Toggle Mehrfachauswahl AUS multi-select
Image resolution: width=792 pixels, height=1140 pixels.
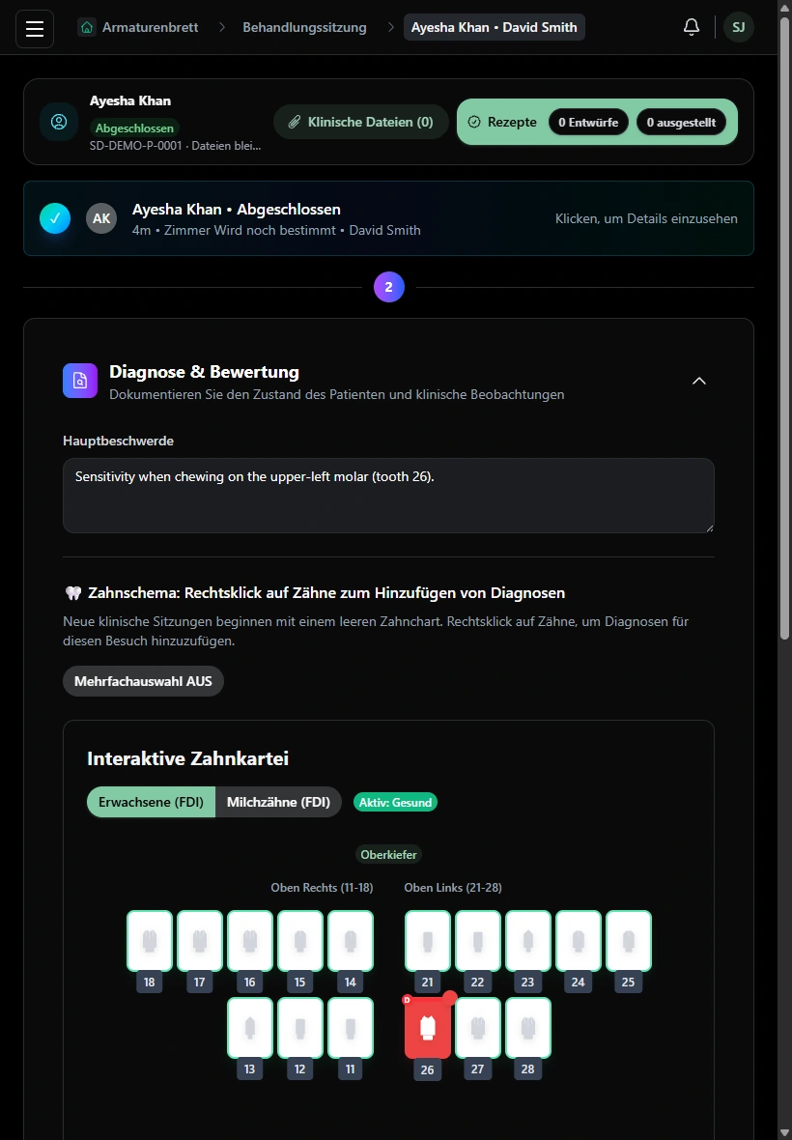coord(143,681)
